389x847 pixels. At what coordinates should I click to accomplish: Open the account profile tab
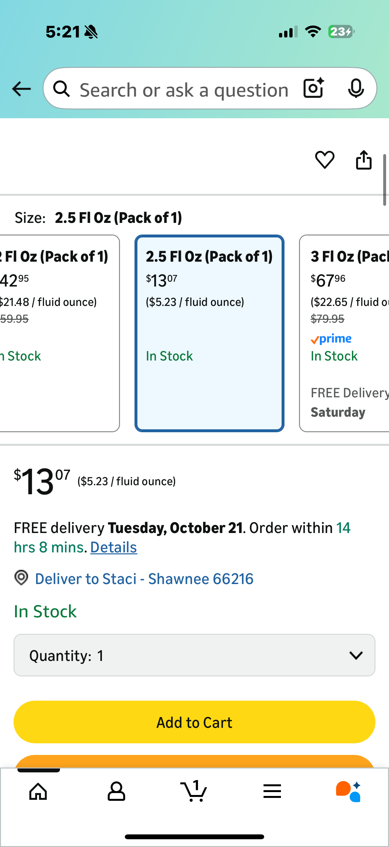coord(116,791)
